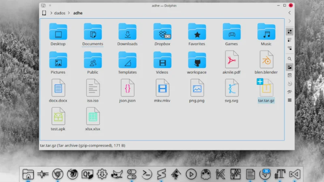Select the json.json file
Viewport: 324px width, 182px height.
click(127, 91)
